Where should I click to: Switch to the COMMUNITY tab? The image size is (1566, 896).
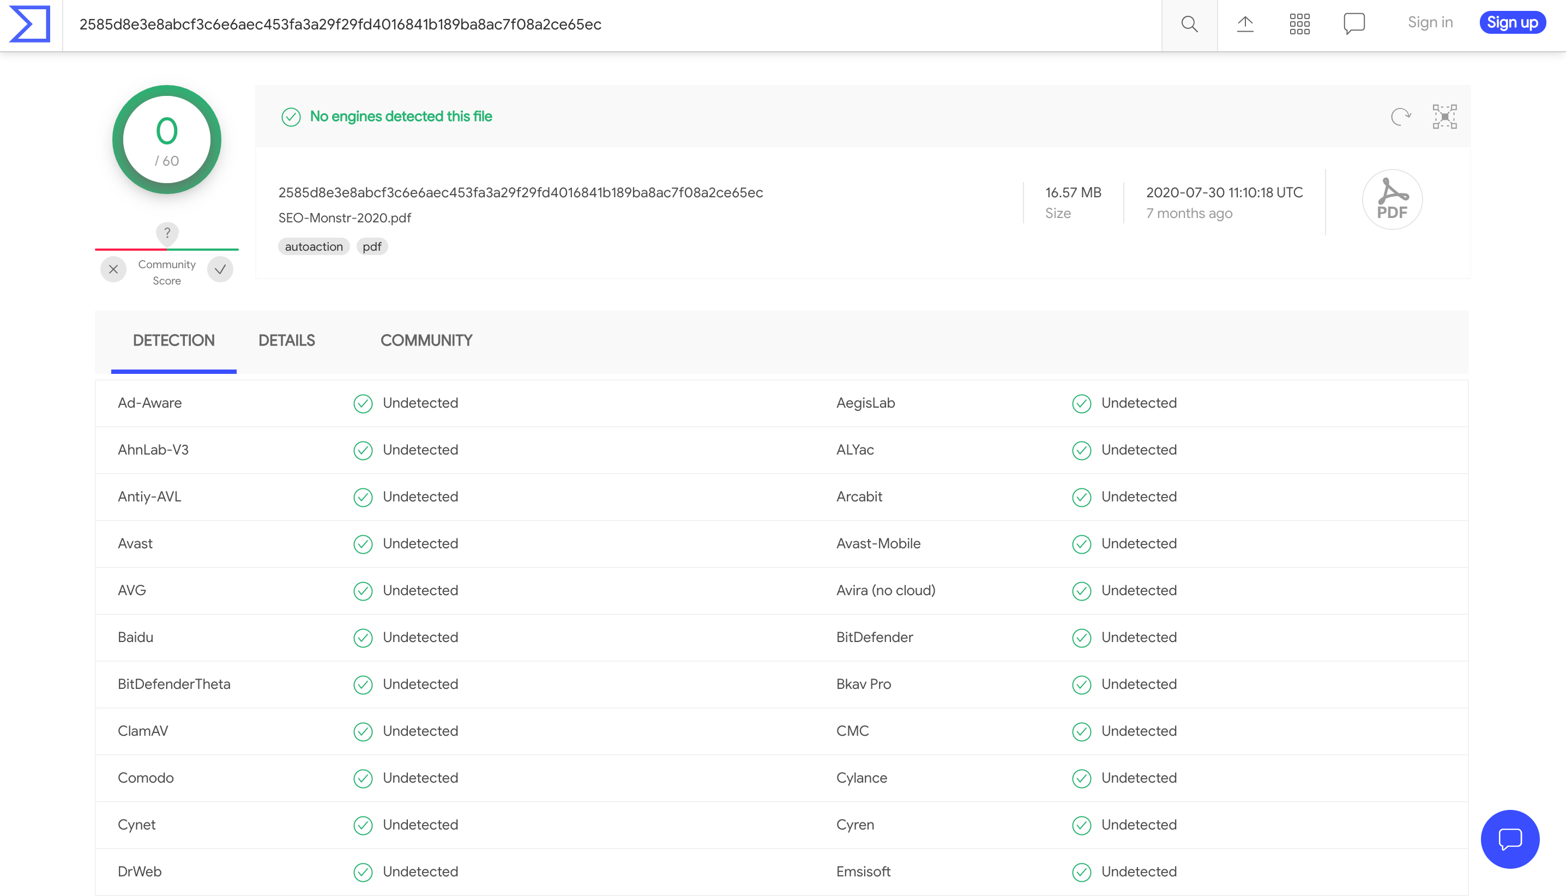point(426,340)
